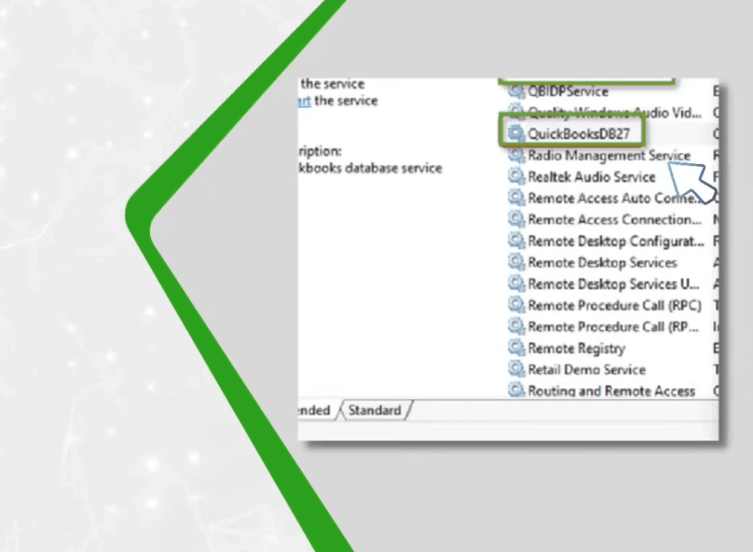The height and width of the screenshot is (552, 753).
Task: Click the Retail Demo Service gear icon
Action: (514, 369)
